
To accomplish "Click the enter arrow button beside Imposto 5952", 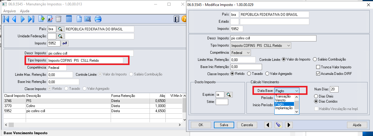I will coord(65,44).
